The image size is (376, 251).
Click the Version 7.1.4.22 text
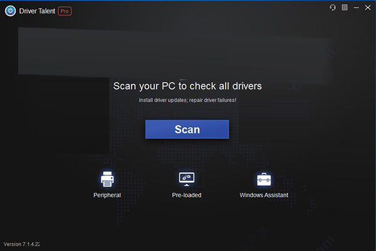click(21, 244)
